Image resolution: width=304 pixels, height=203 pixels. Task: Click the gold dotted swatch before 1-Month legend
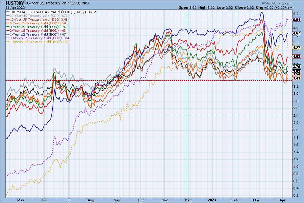pyautogui.click(x=8, y=42)
